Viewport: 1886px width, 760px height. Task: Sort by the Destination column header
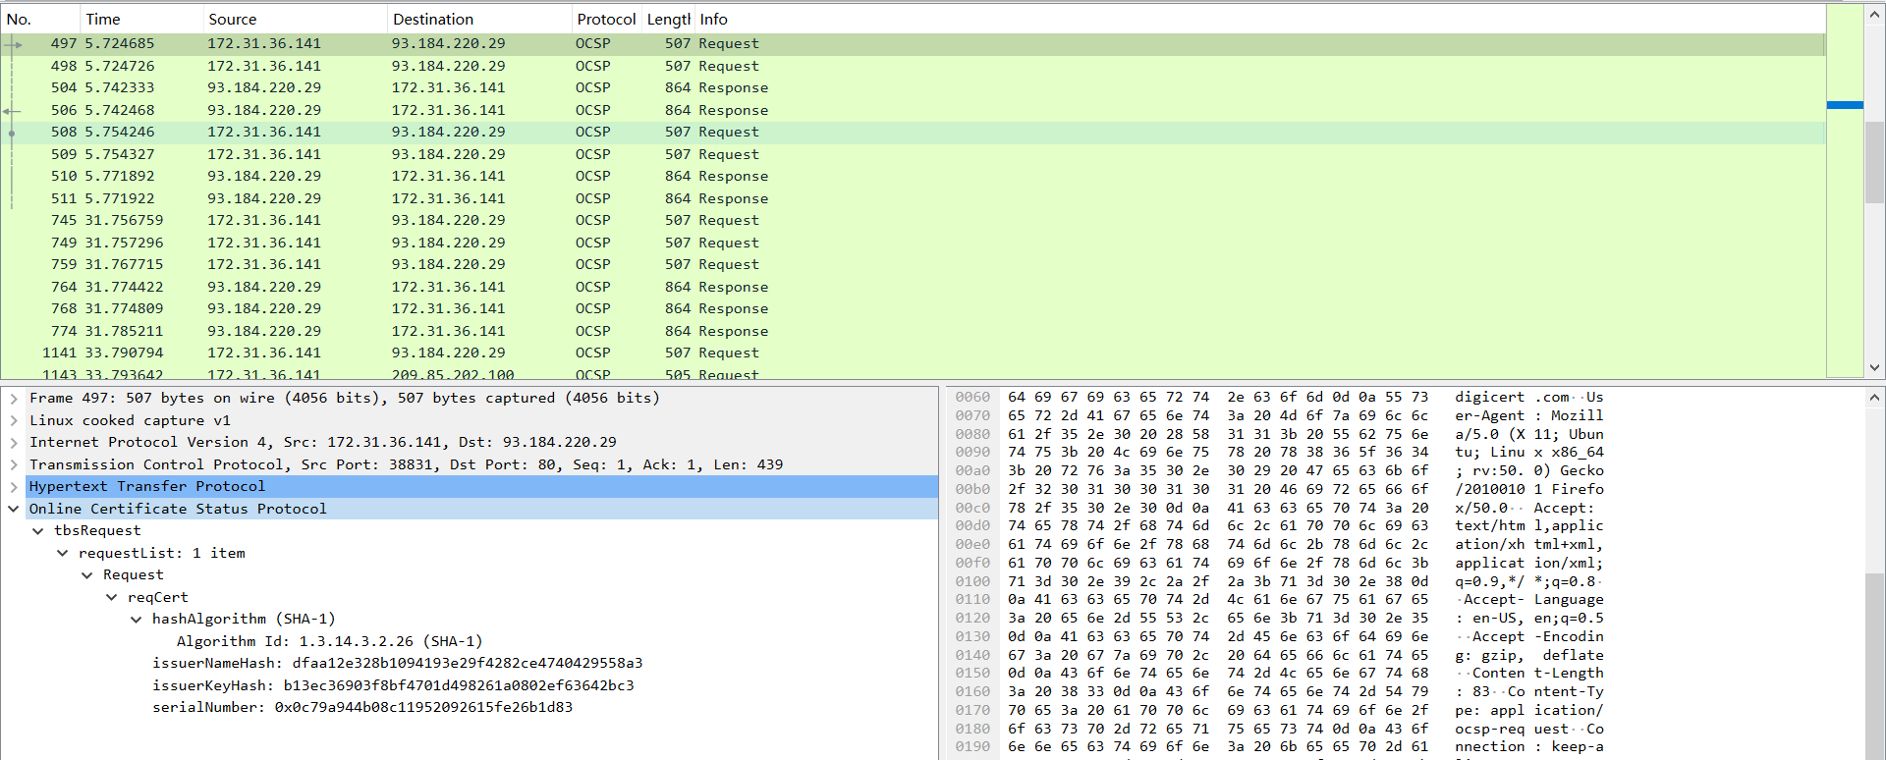pos(478,19)
